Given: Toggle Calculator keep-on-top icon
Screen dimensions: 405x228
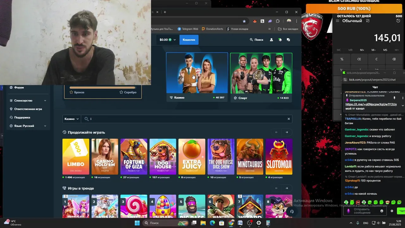Looking at the screenshot, I should (367, 21).
